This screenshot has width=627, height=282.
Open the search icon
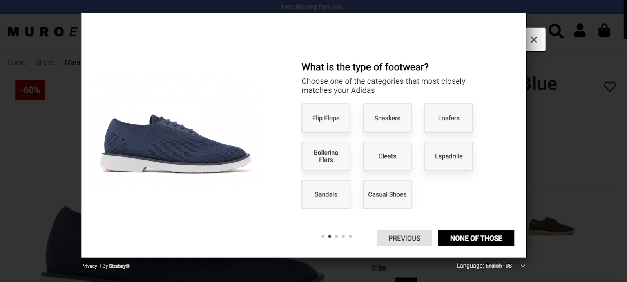[556, 30]
